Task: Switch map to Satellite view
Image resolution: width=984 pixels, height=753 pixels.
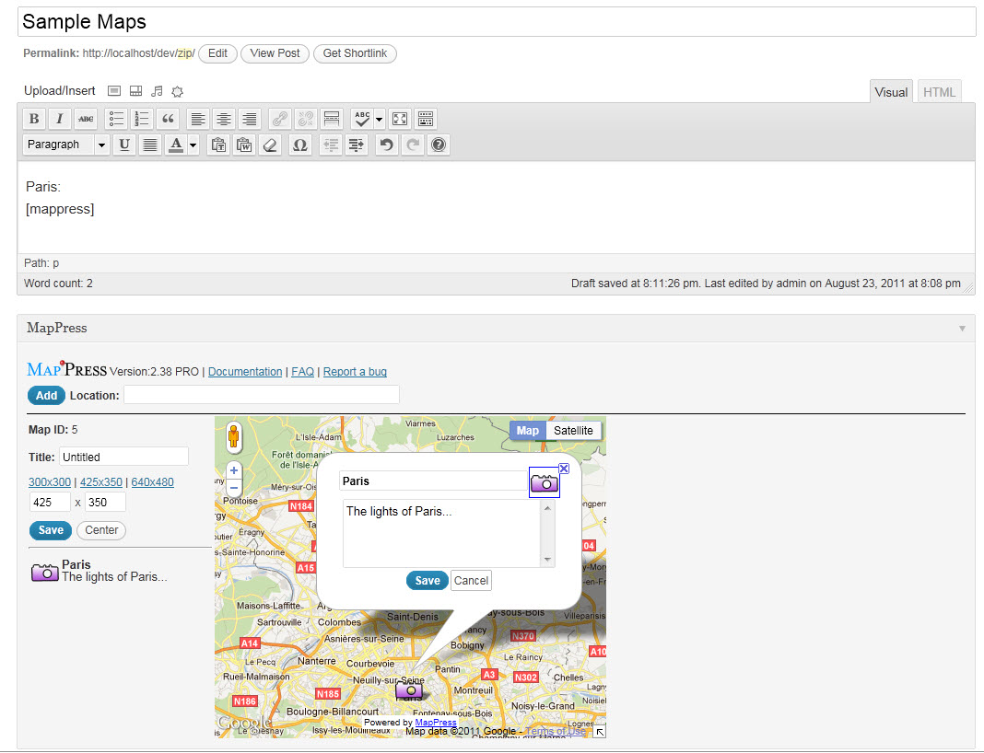Action: (x=573, y=431)
